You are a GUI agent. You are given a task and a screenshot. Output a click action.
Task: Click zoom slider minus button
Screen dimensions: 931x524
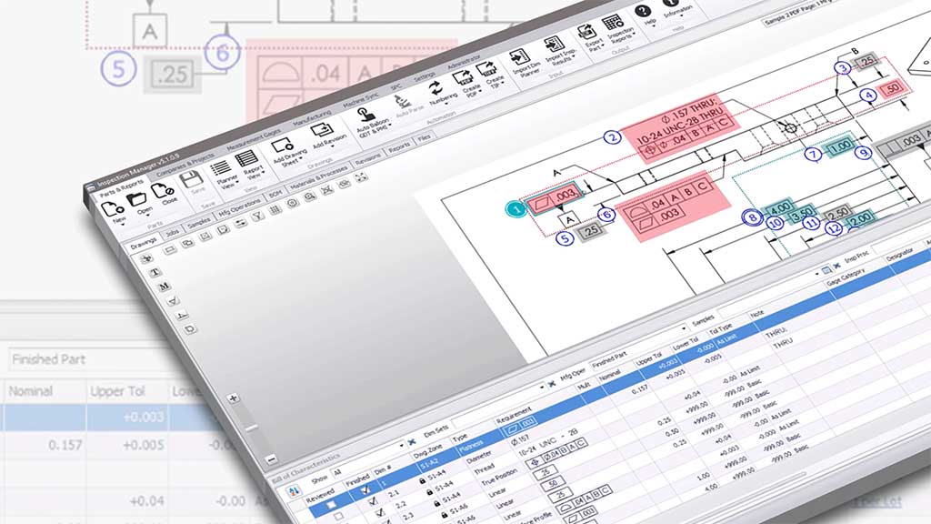coord(270,459)
